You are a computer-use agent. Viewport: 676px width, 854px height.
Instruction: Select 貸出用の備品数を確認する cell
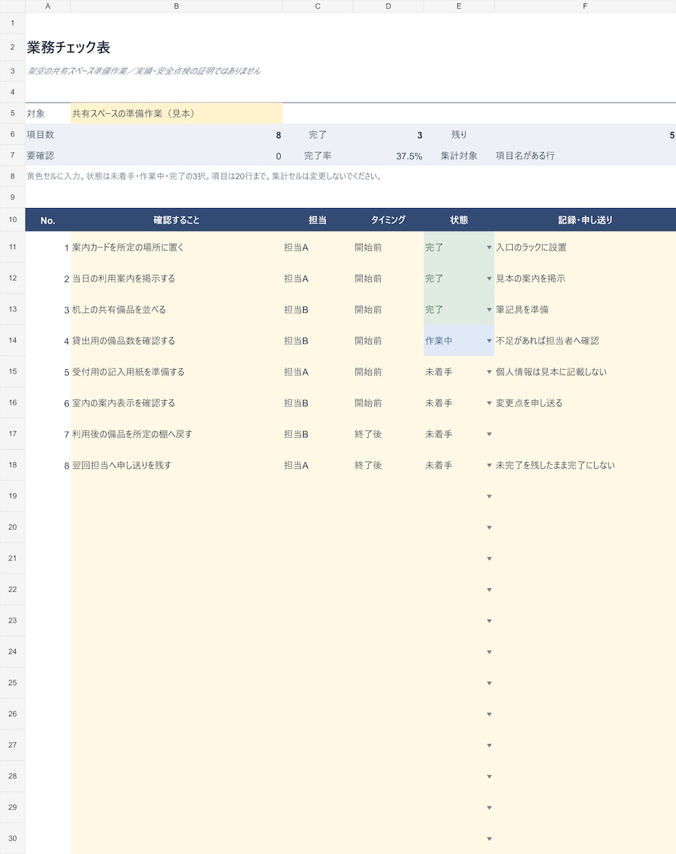pos(176,340)
